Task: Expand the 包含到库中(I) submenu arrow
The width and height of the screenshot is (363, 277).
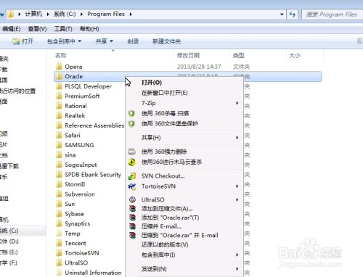Action: [237, 255]
